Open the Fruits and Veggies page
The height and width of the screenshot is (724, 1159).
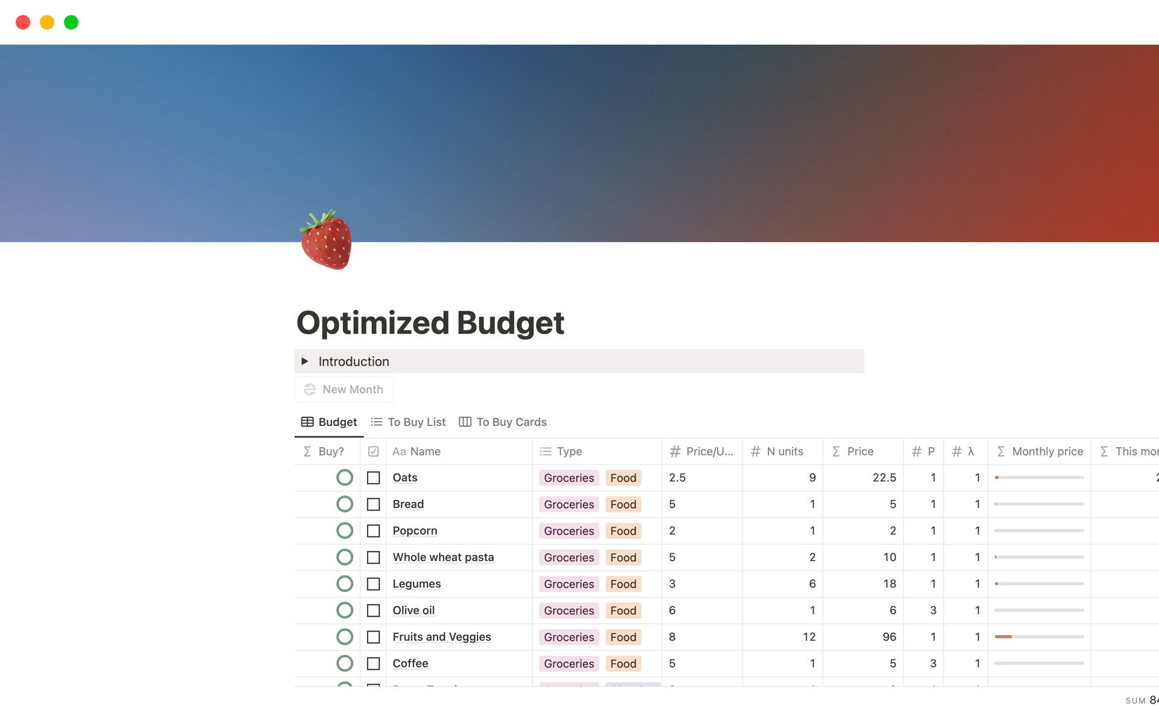[442, 637]
